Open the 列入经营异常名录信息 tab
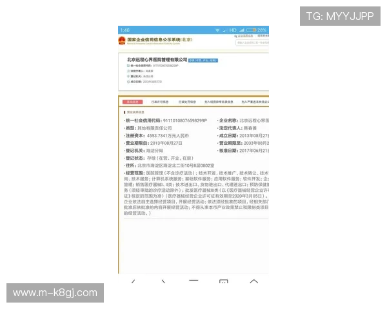Screen dimensions: 387x309 tap(219, 102)
